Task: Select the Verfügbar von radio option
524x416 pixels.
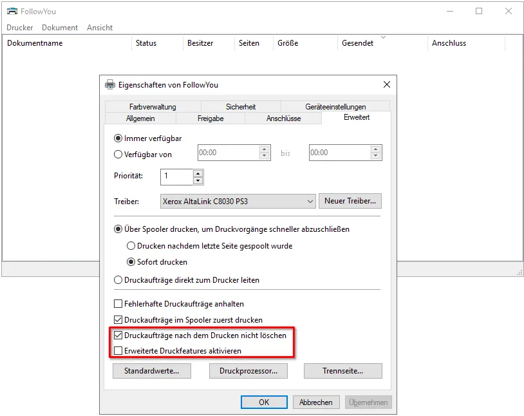Action: point(118,154)
